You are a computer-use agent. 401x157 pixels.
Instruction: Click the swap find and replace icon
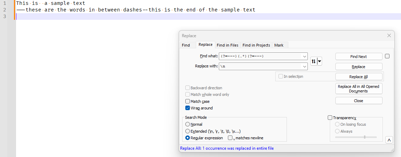click(314, 61)
